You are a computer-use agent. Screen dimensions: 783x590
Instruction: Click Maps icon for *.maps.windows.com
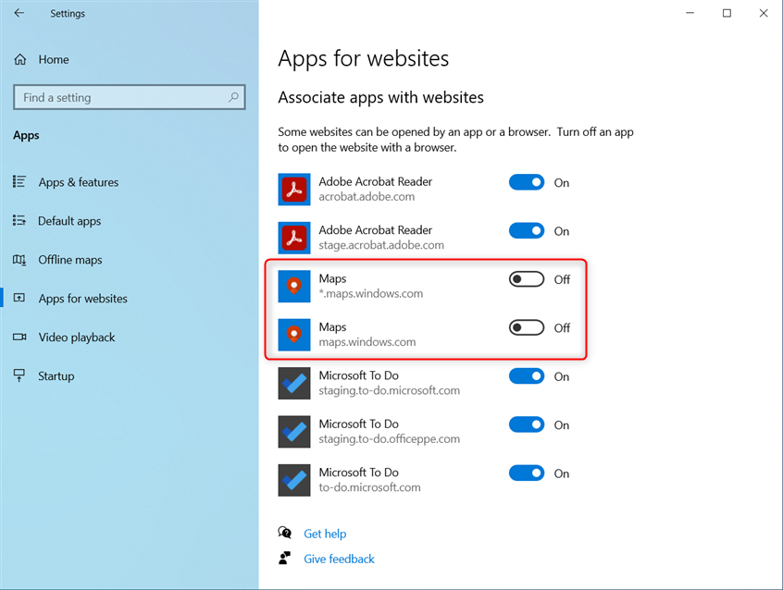click(x=294, y=286)
